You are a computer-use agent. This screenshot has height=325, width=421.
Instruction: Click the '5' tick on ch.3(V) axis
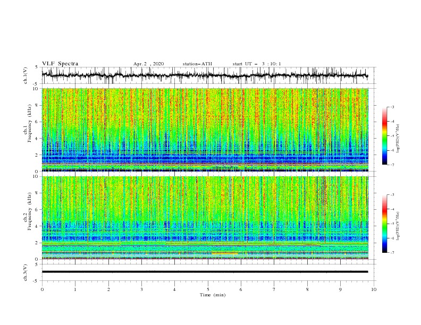pos(37,264)
